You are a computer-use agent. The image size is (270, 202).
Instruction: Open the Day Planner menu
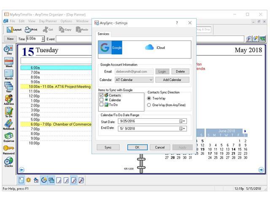pos(48,21)
